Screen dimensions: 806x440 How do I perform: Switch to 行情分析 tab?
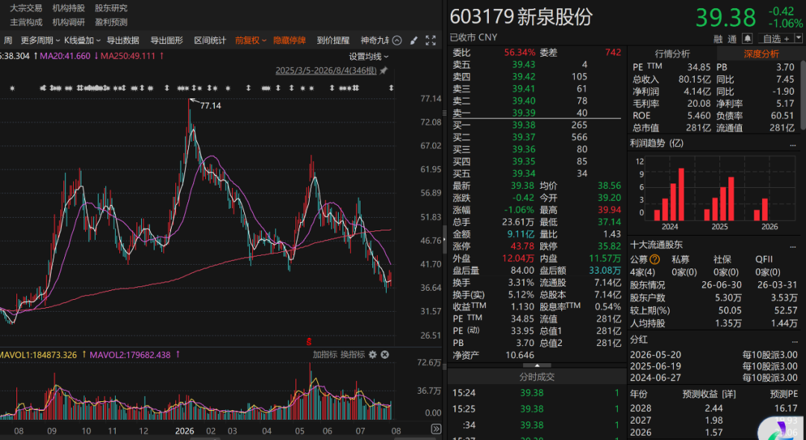tap(672, 54)
